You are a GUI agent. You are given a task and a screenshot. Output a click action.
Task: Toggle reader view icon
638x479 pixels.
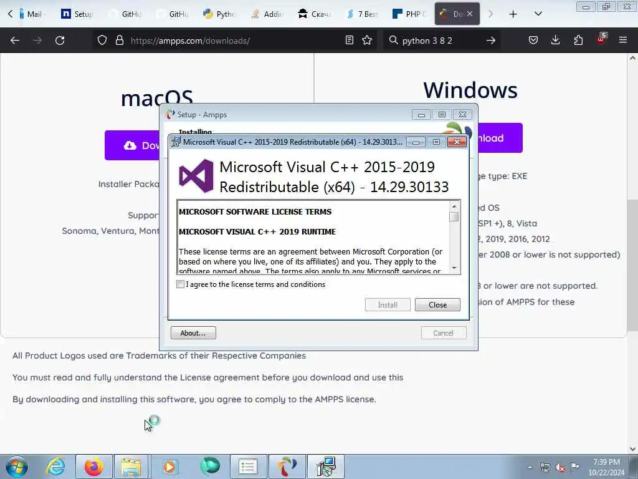click(349, 40)
